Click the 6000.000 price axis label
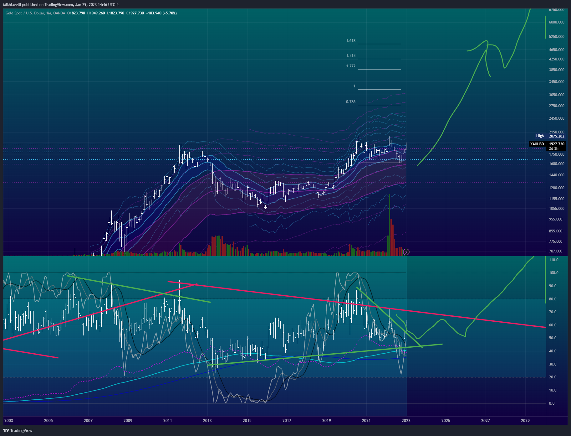This screenshot has width=571, height=436. (x=557, y=22)
